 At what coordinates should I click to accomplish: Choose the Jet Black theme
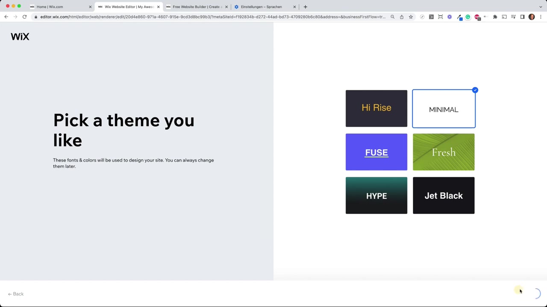click(444, 195)
